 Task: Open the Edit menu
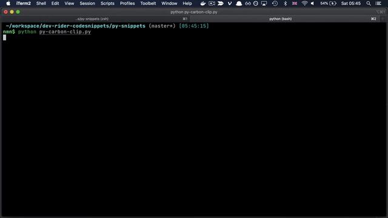[x=55, y=4]
